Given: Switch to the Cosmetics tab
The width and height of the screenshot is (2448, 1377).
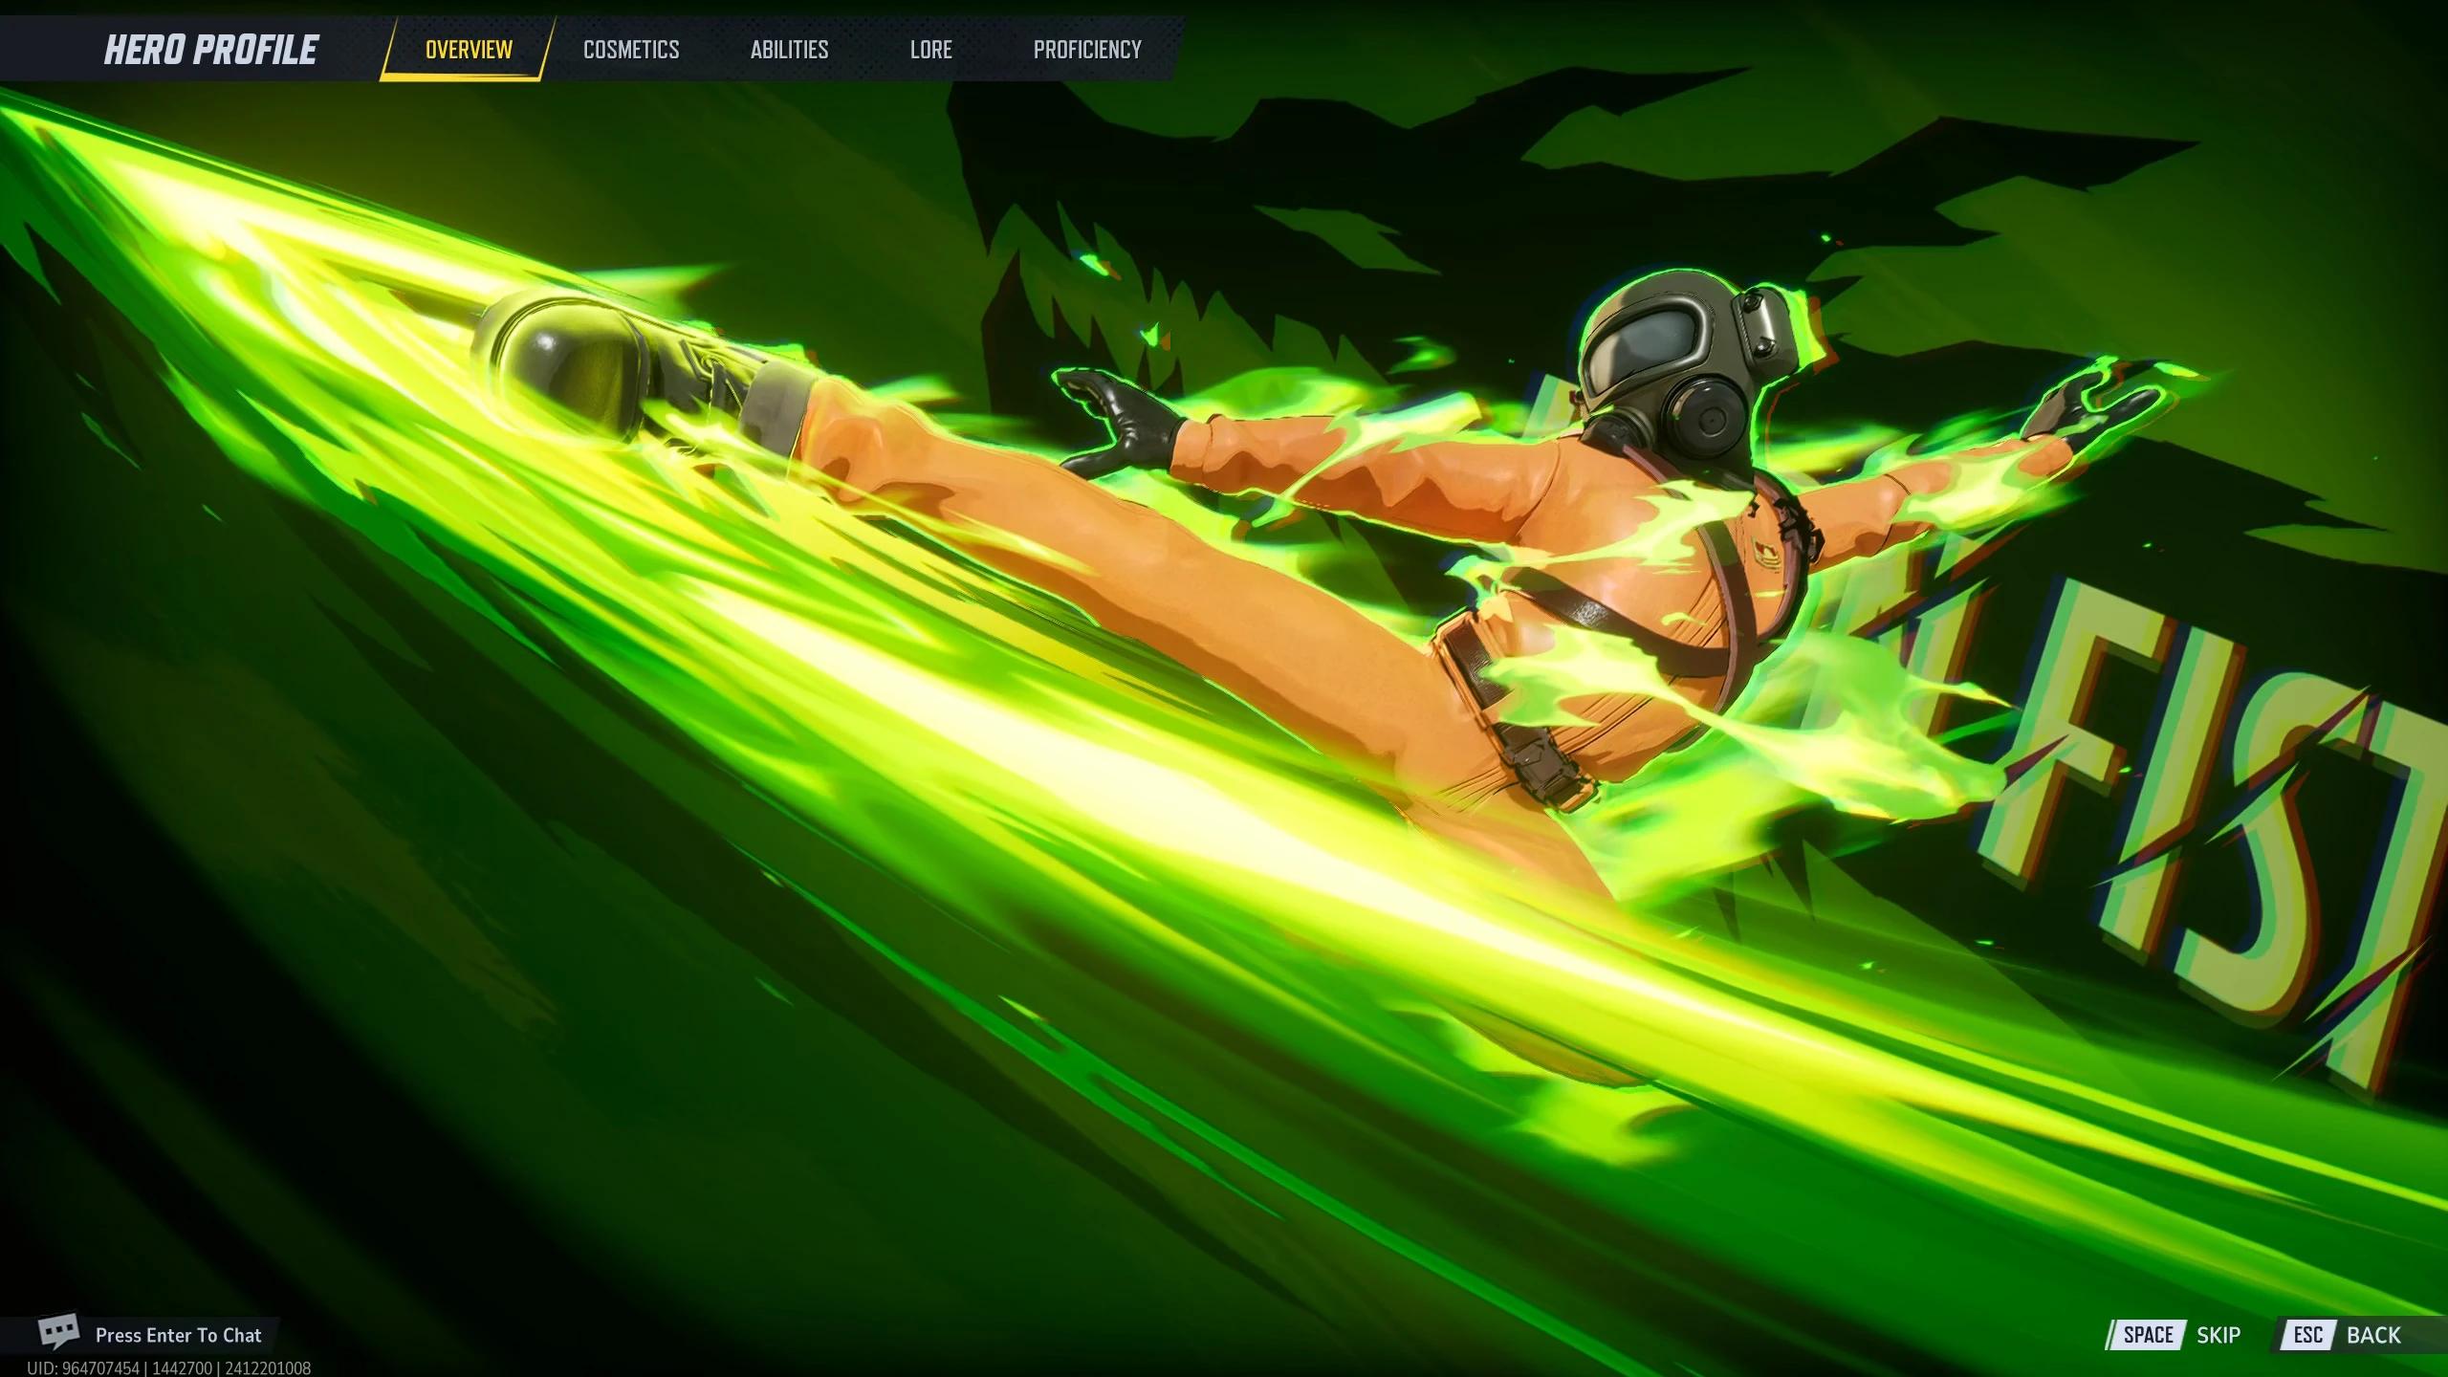Looking at the screenshot, I should pyautogui.click(x=631, y=50).
